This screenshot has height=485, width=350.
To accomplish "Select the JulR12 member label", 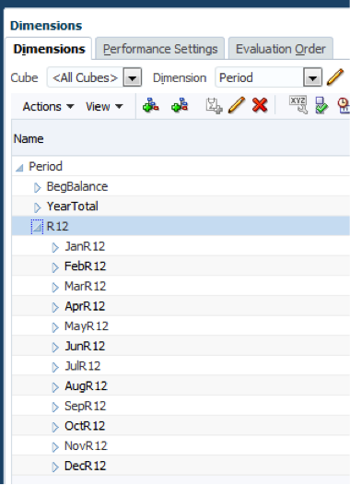I will pyautogui.click(x=83, y=366).
